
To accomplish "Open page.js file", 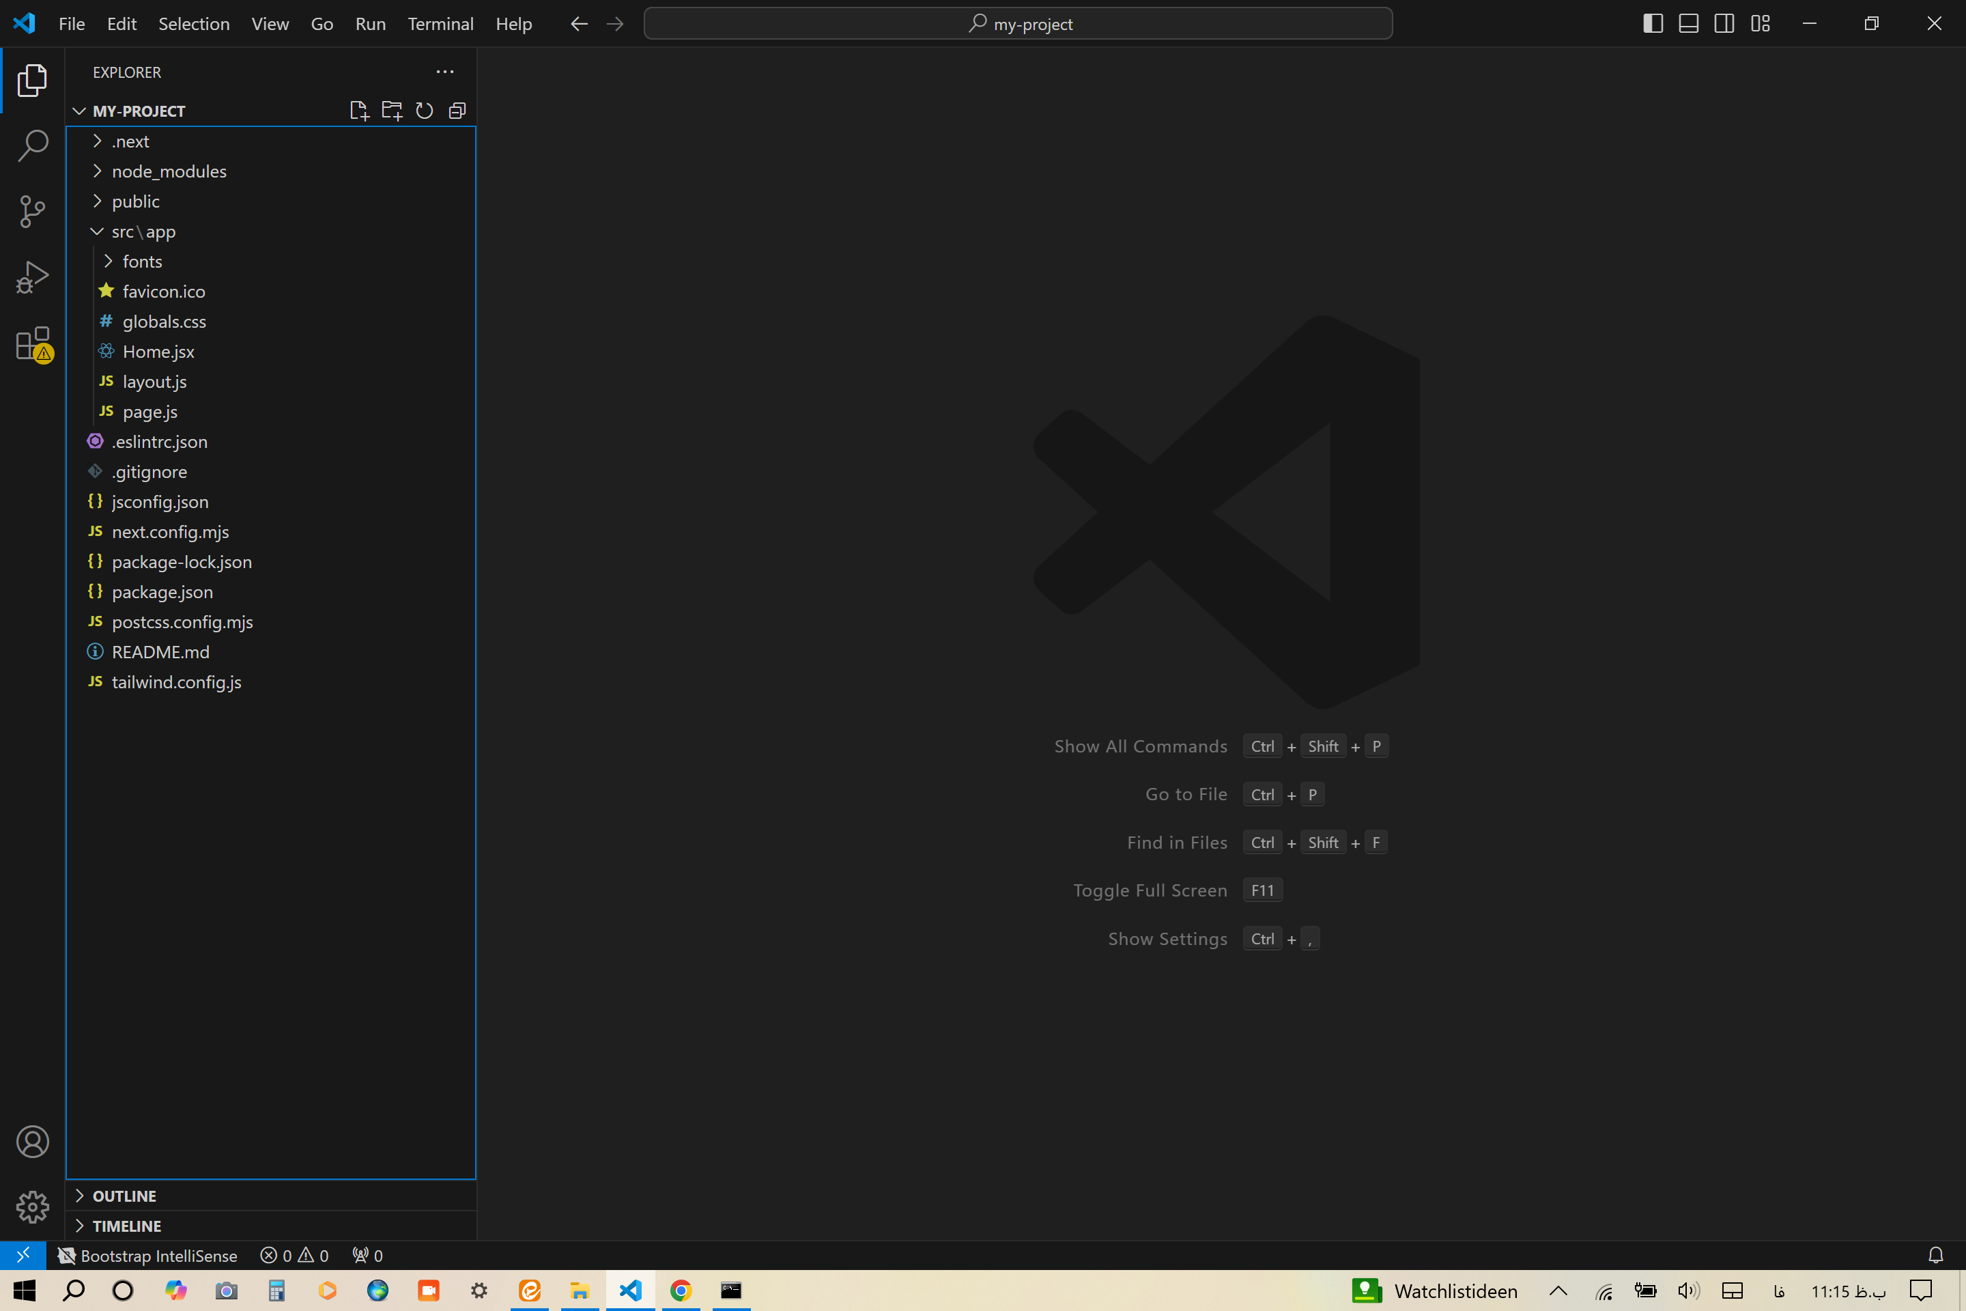I will pyautogui.click(x=271, y=412).
